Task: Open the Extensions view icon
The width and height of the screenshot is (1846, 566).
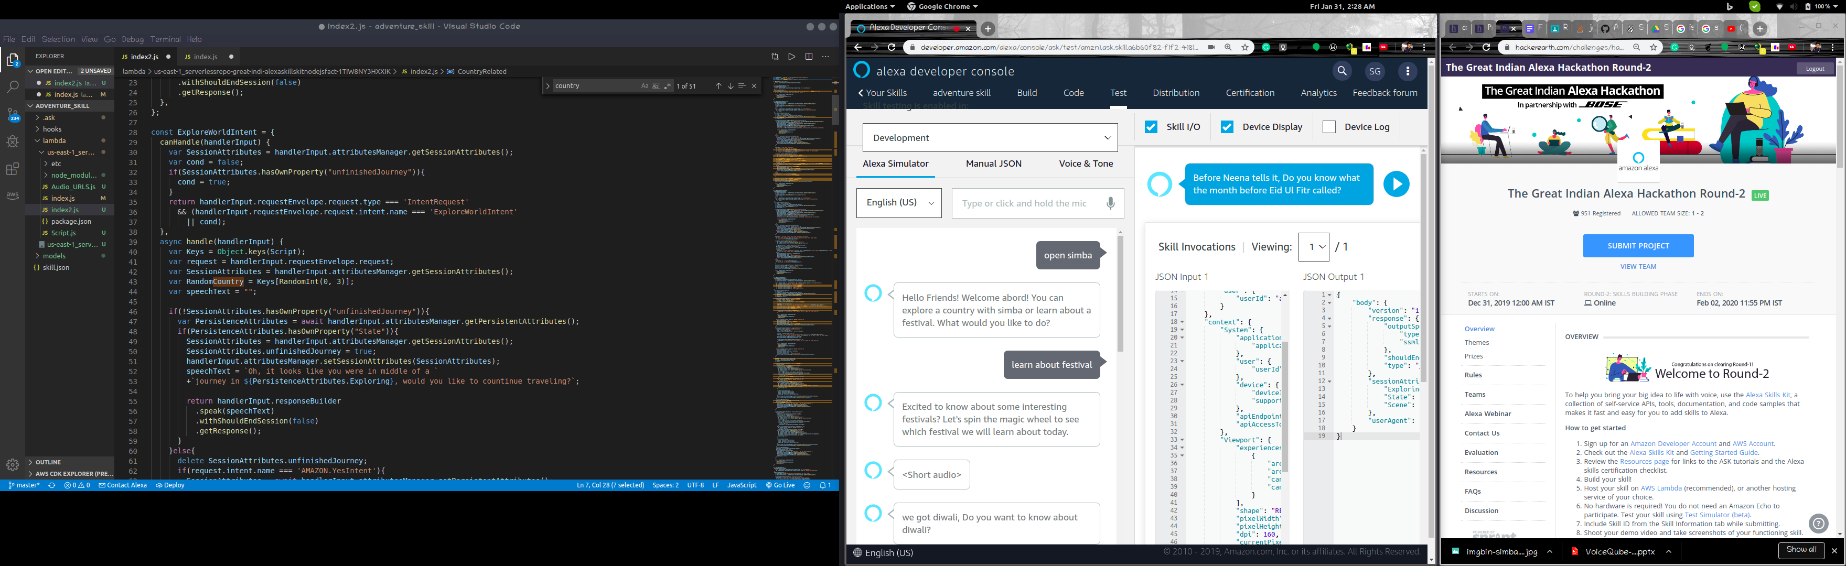Action: click(x=12, y=169)
